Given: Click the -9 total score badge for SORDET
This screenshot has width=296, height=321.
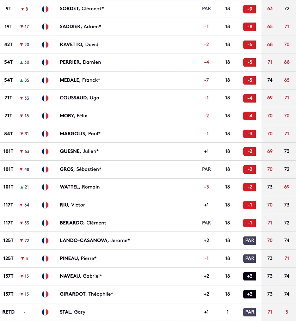Looking at the screenshot, I should [x=249, y=9].
